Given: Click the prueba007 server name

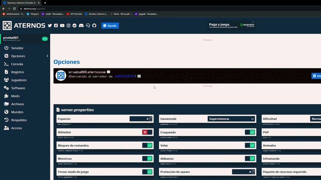Looking at the screenshot, I should [11, 37].
